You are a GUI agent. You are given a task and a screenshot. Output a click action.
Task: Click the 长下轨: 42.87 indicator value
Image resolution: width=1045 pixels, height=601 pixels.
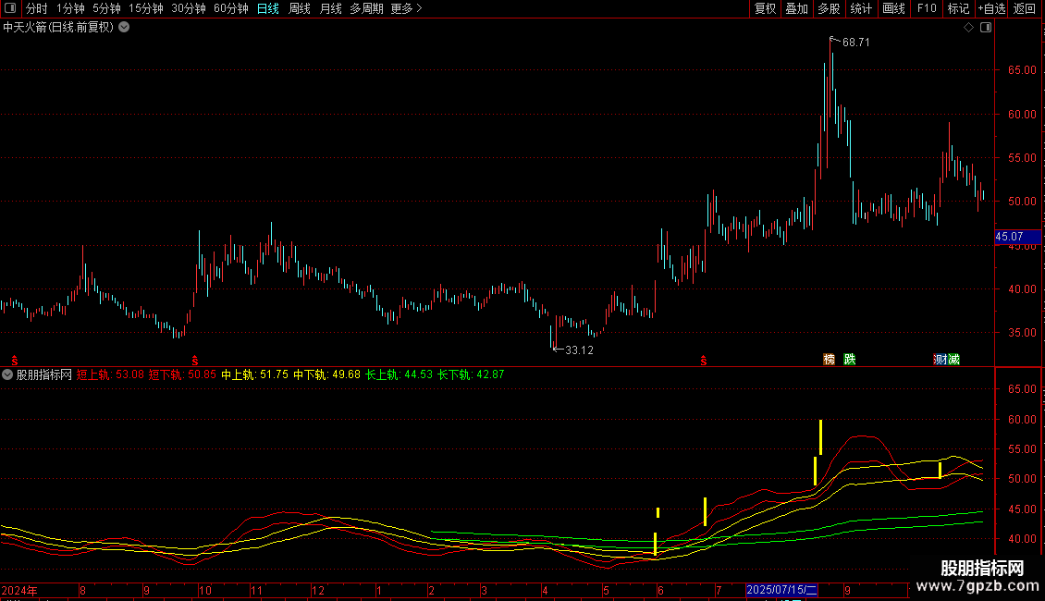pyautogui.click(x=471, y=374)
